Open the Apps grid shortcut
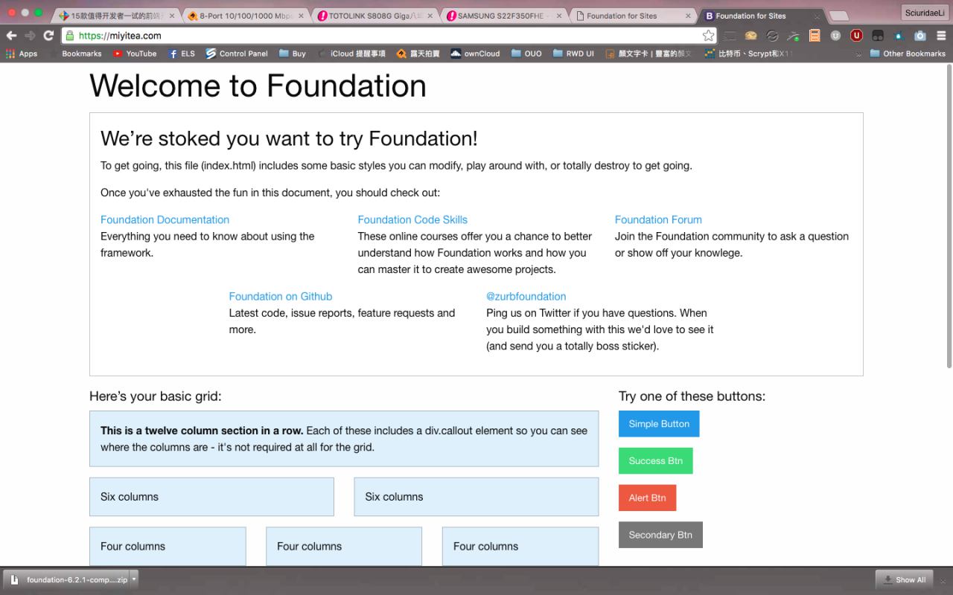This screenshot has width=953, height=595. [x=22, y=54]
